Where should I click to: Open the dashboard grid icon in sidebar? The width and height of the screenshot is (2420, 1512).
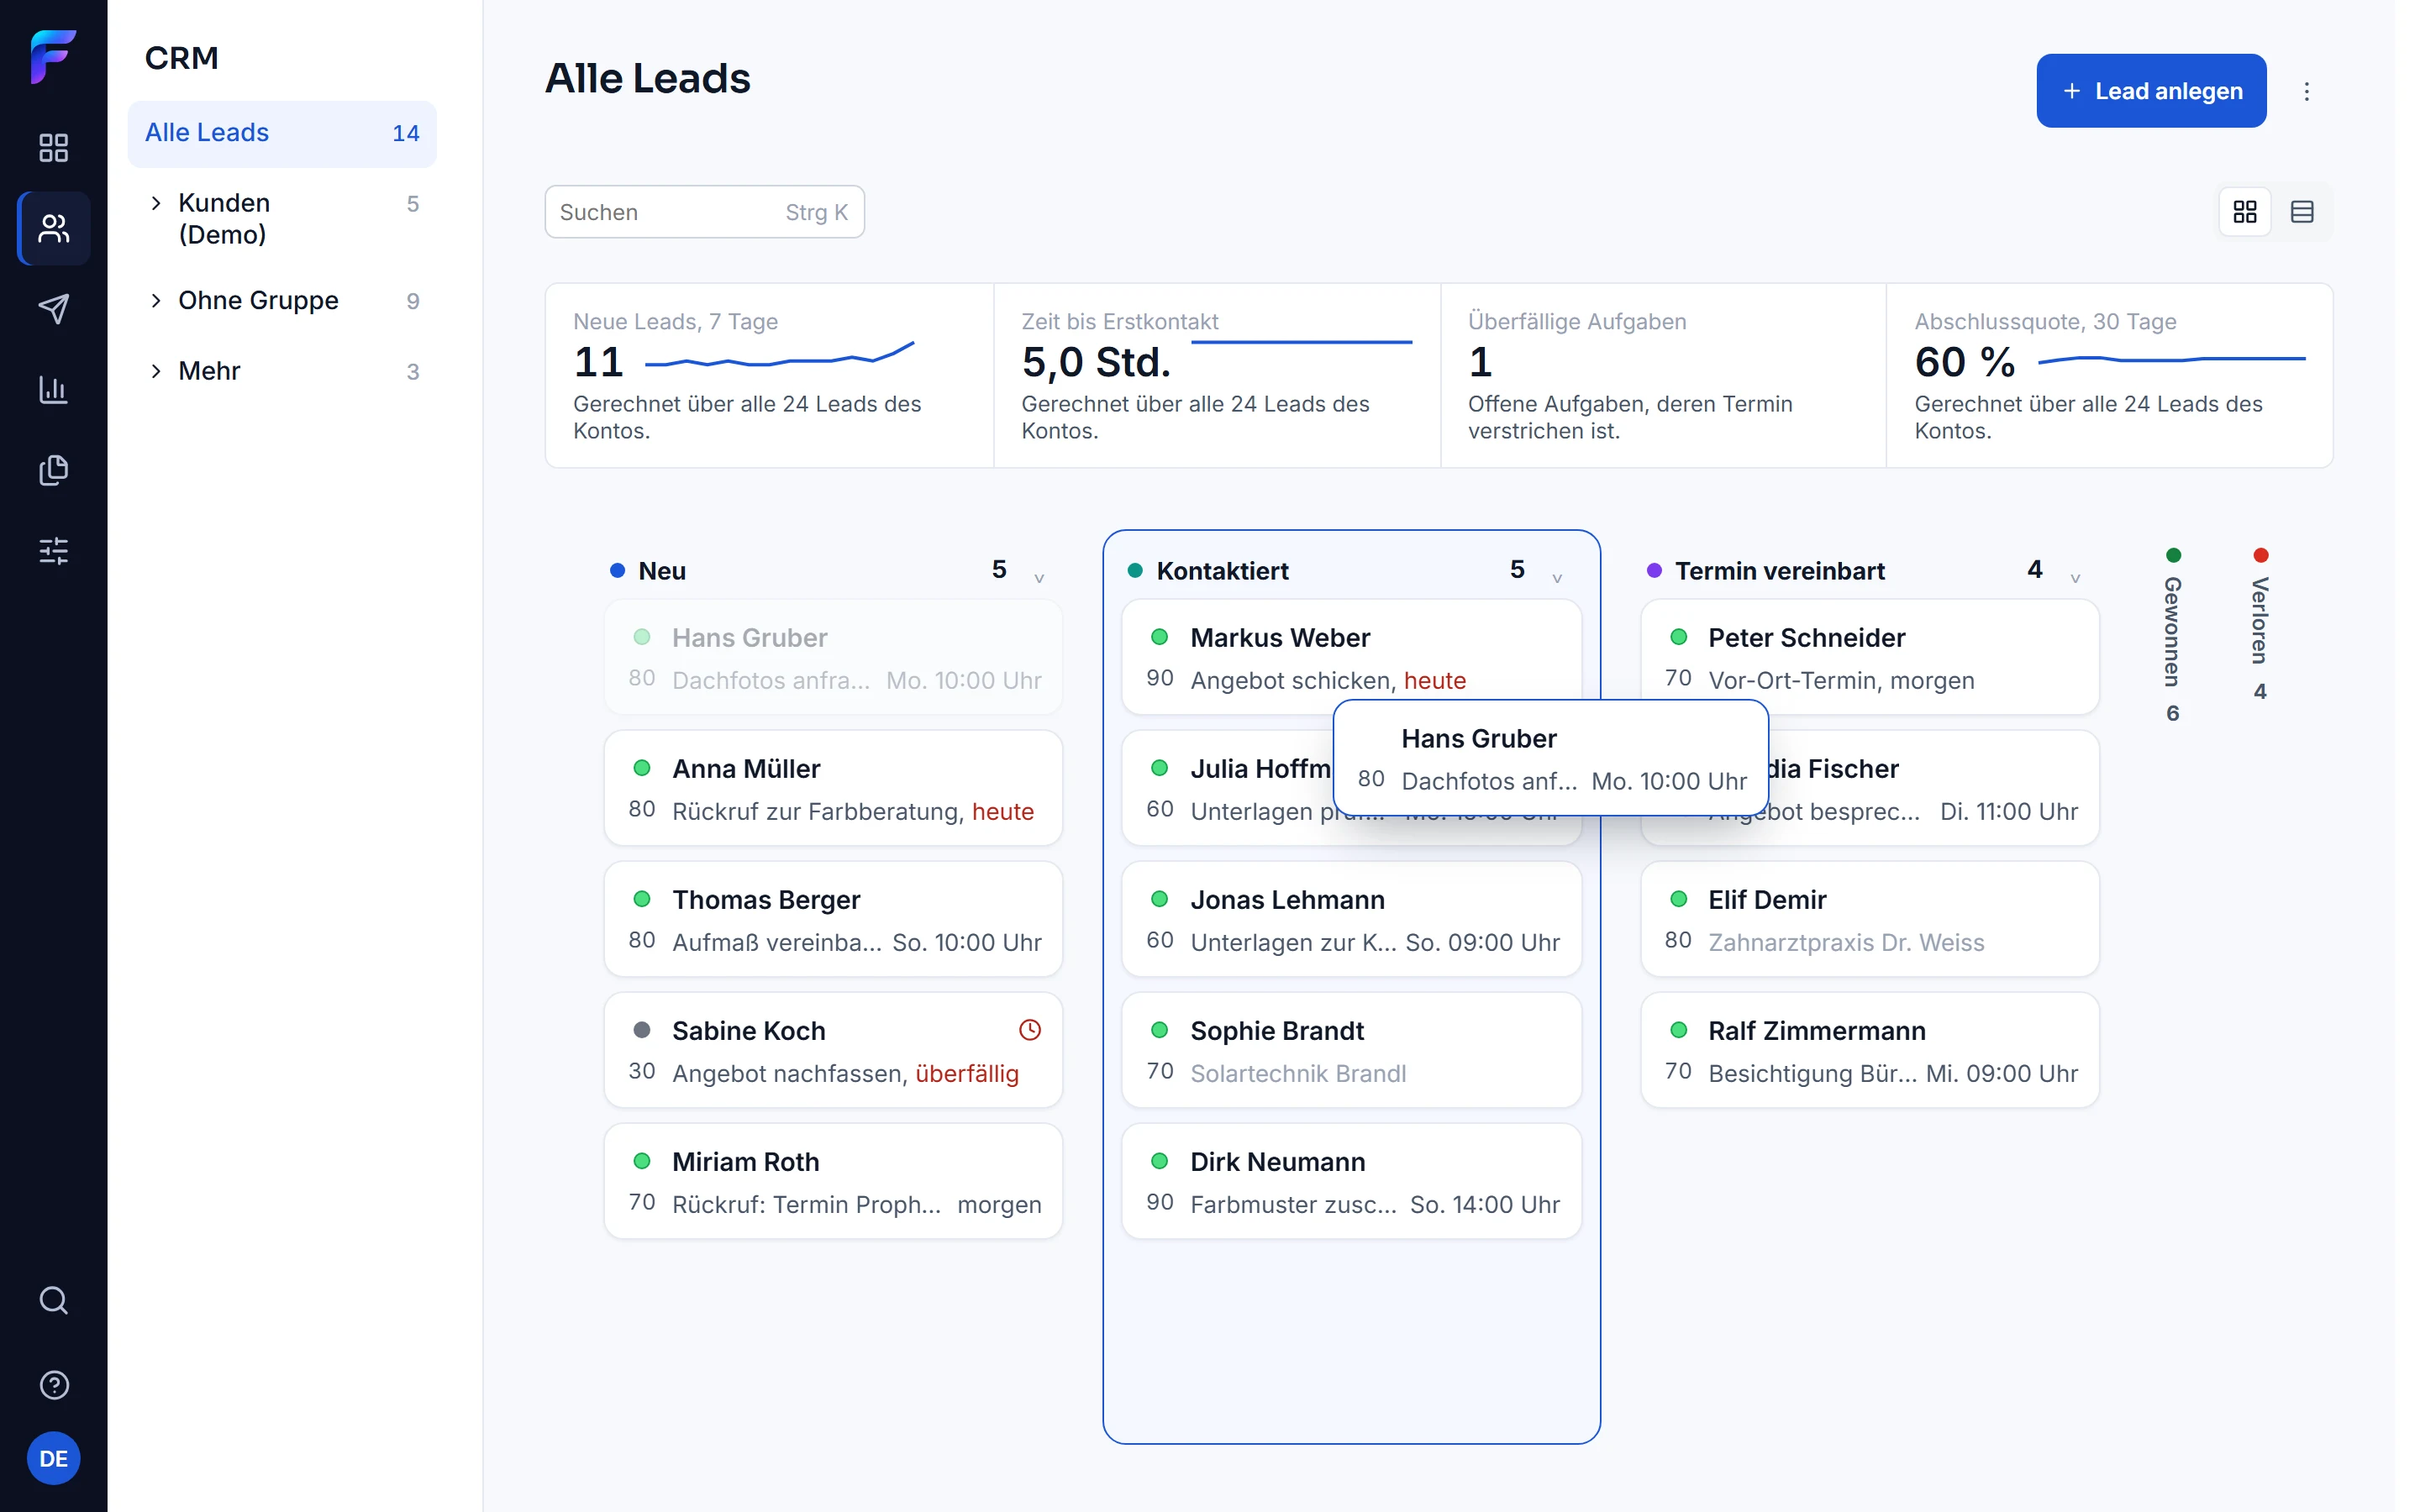pyautogui.click(x=53, y=148)
